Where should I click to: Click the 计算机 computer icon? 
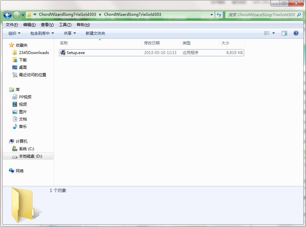(12, 141)
